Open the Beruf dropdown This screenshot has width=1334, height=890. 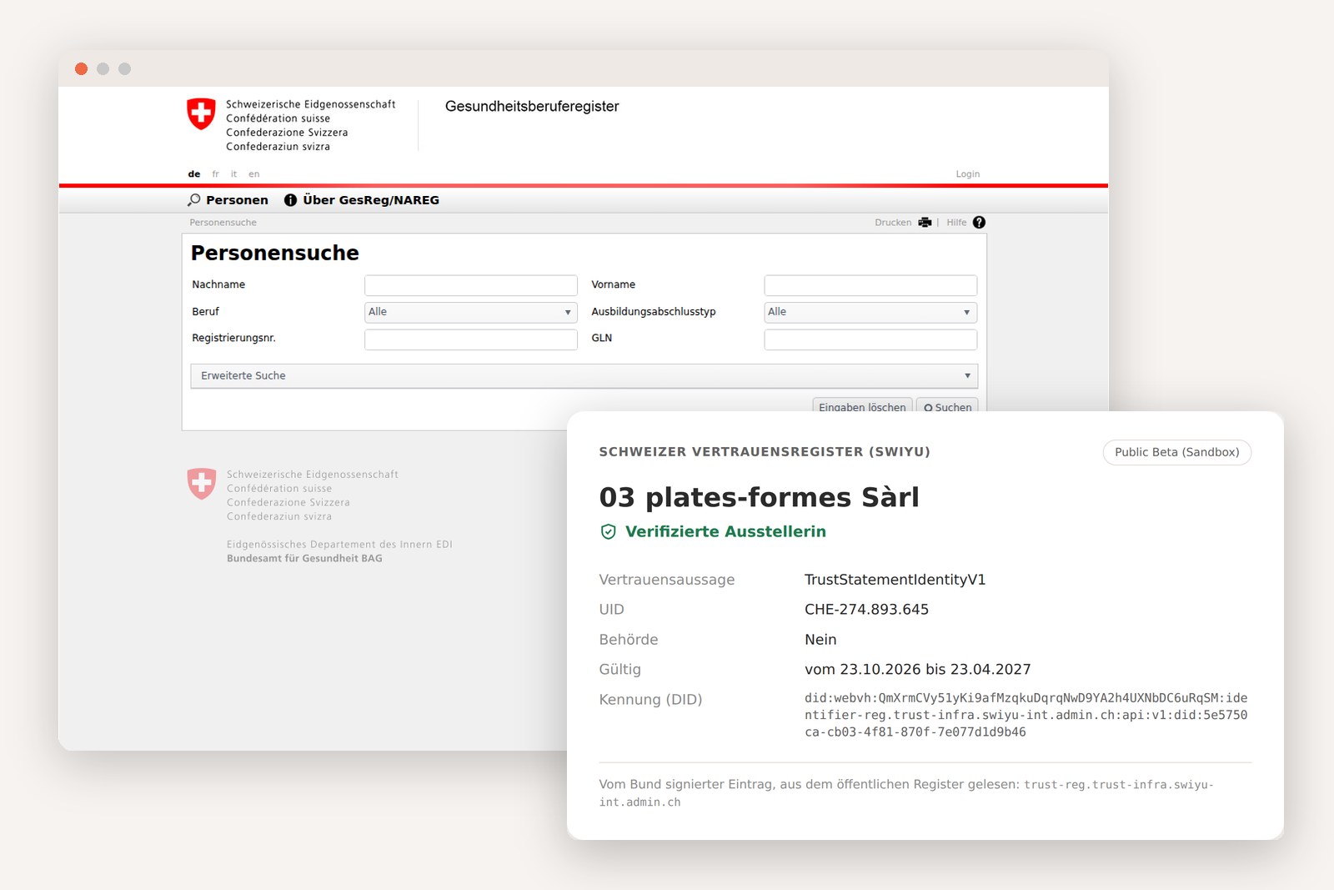471,312
